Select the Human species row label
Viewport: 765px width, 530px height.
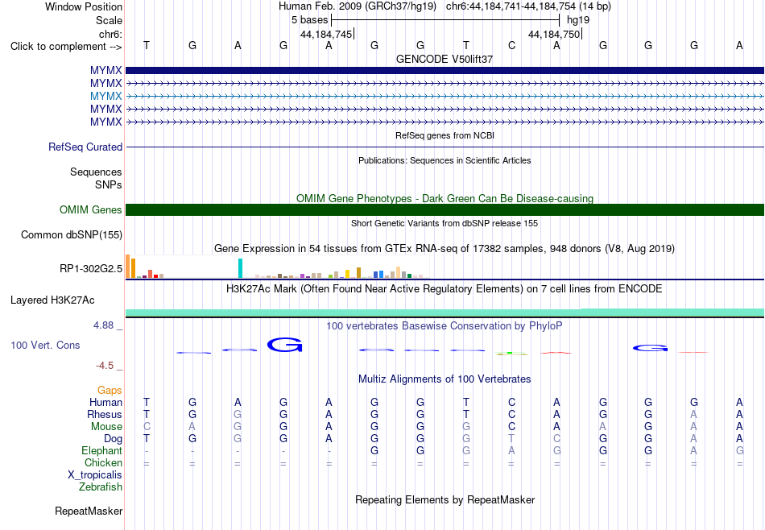click(105, 402)
